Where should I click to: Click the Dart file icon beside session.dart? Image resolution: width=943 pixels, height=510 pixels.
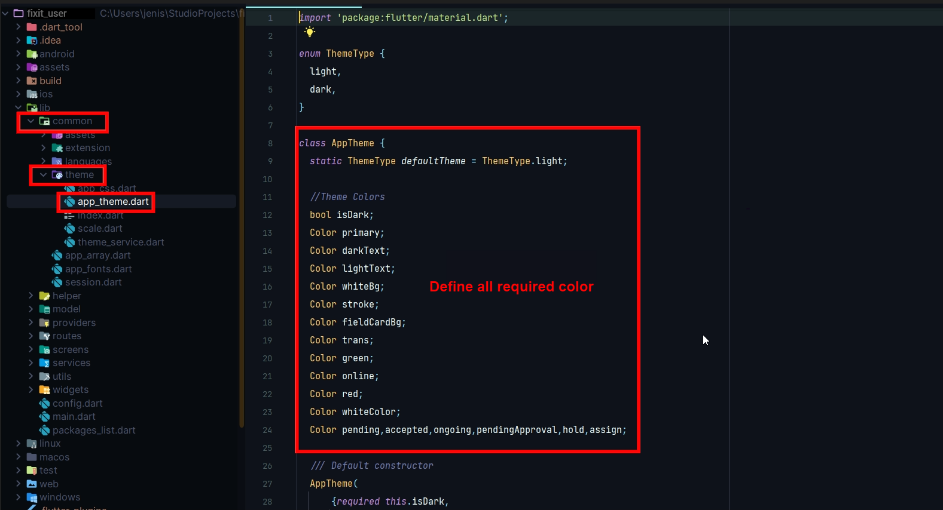57,282
